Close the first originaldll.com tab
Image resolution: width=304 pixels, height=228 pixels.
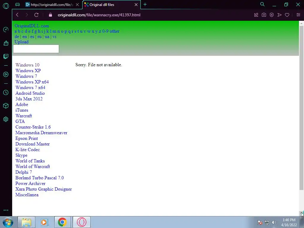[77, 5]
